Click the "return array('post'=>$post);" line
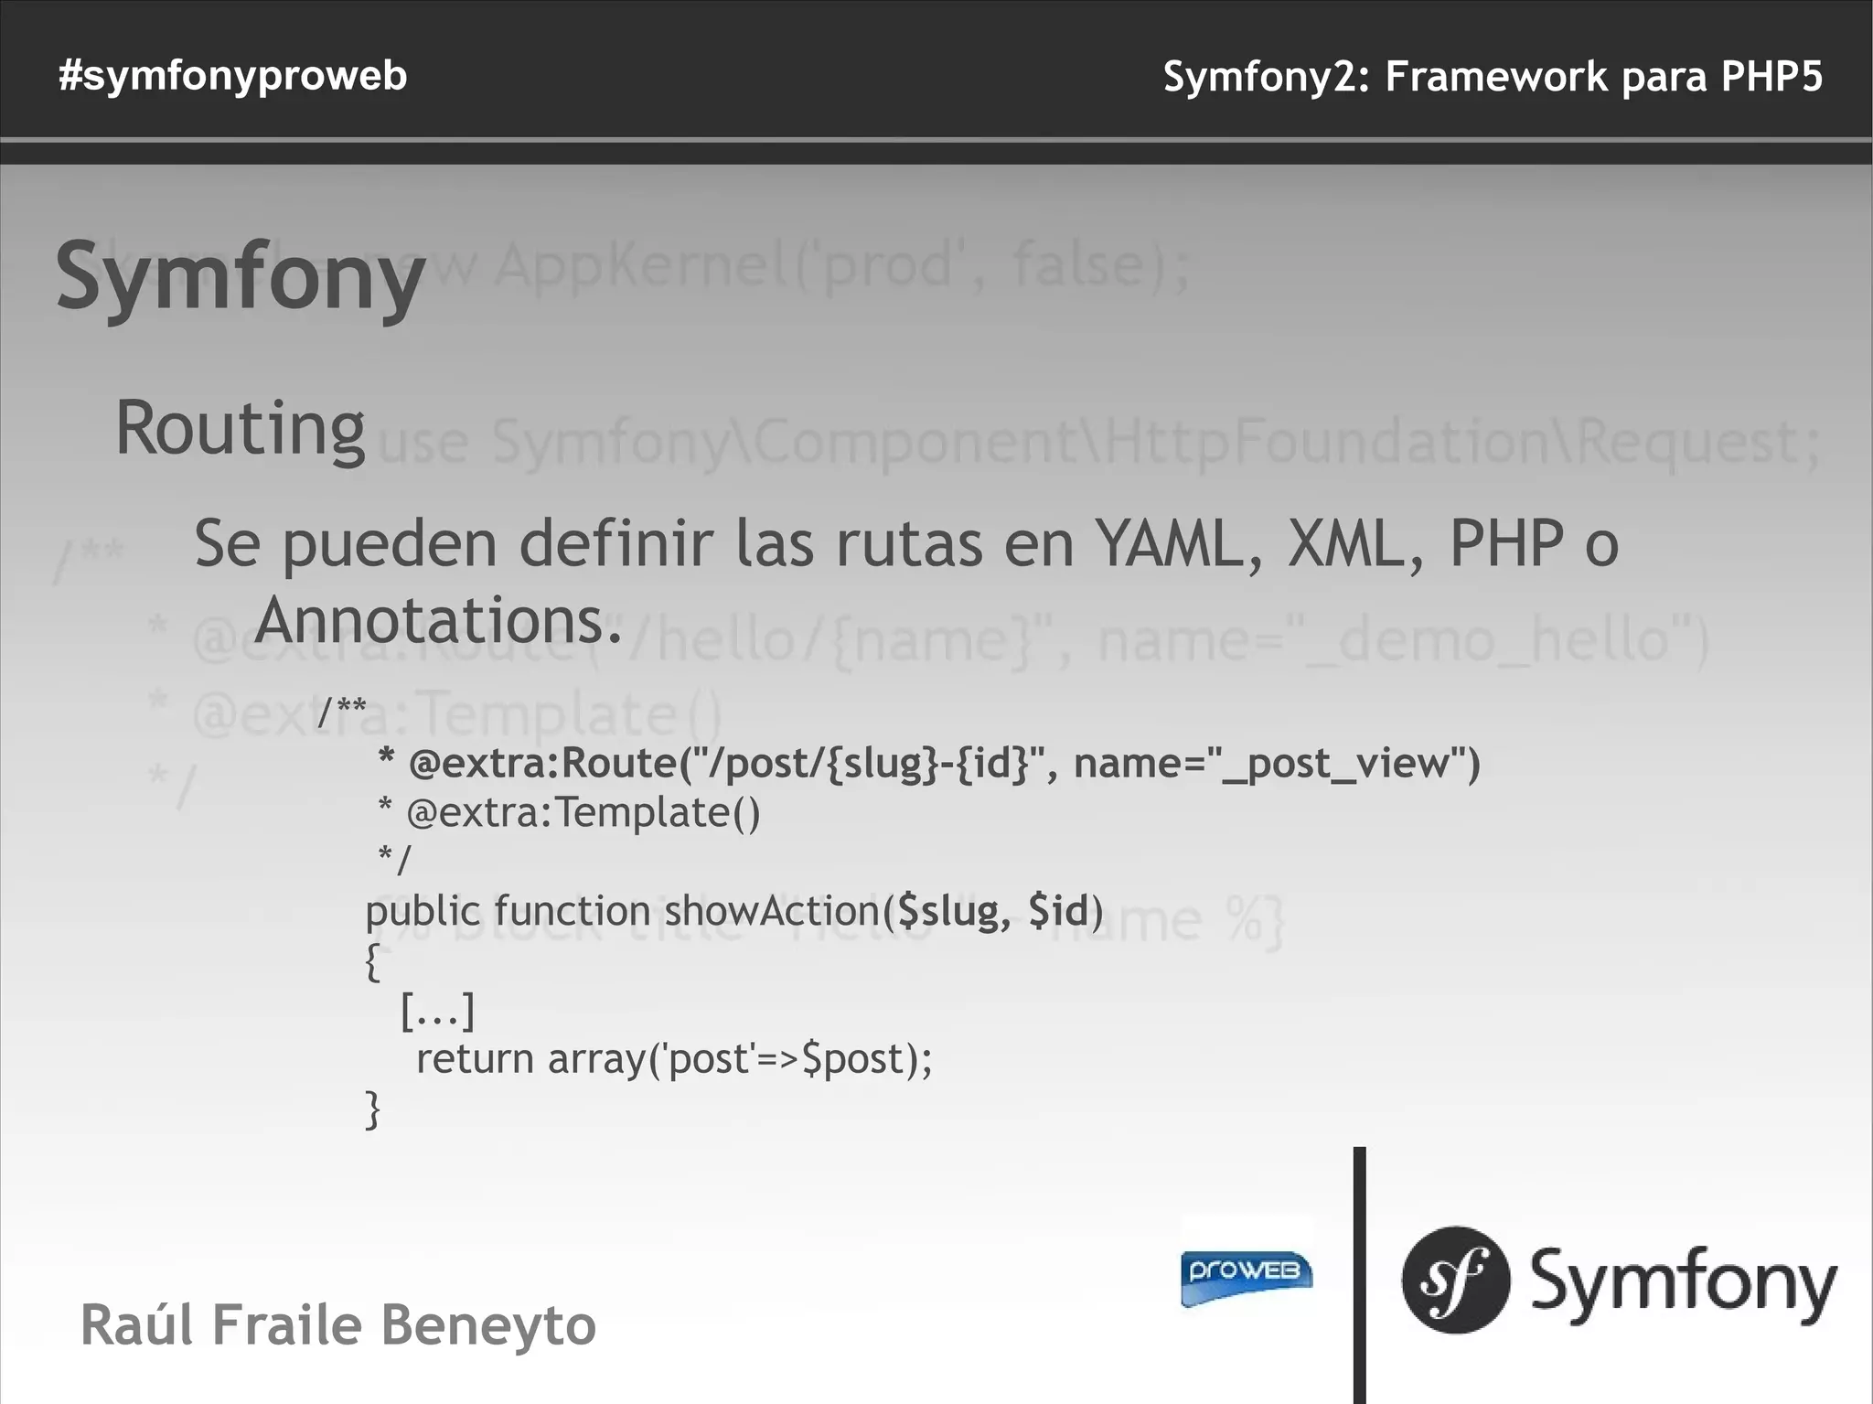Viewport: 1873px width, 1404px height. click(674, 1060)
